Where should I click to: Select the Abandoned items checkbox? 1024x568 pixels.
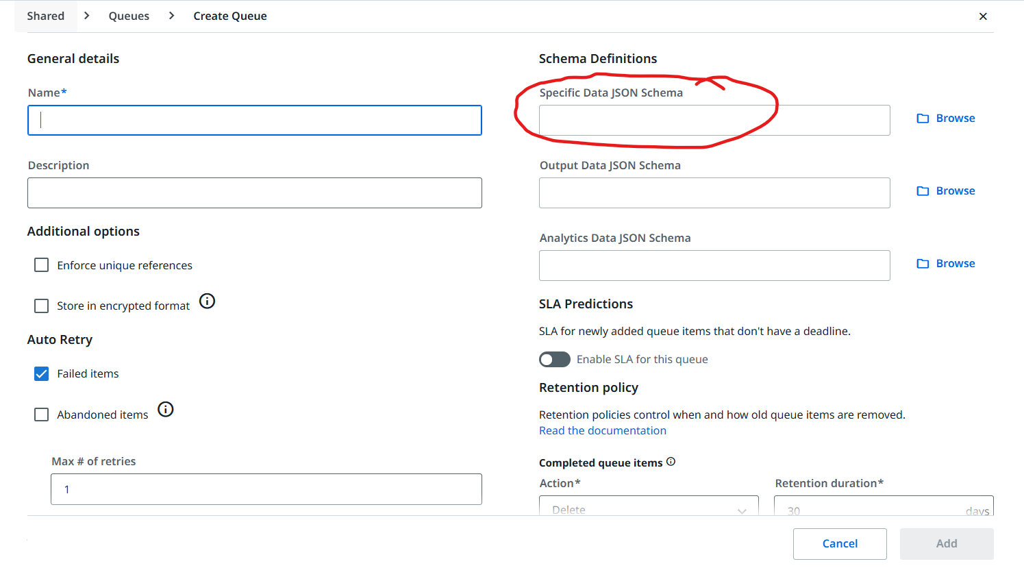coord(41,415)
